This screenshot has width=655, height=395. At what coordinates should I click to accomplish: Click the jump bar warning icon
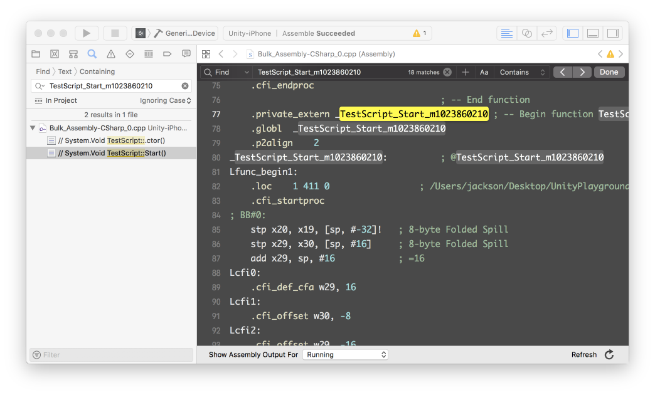610,54
